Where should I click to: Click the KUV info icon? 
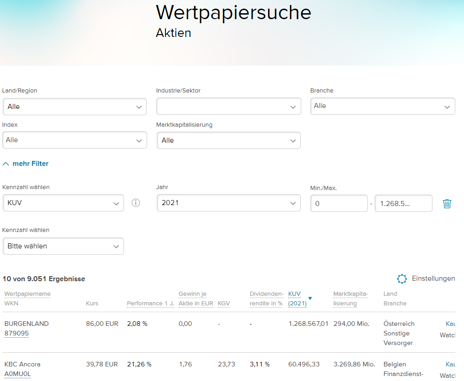pyautogui.click(x=136, y=203)
